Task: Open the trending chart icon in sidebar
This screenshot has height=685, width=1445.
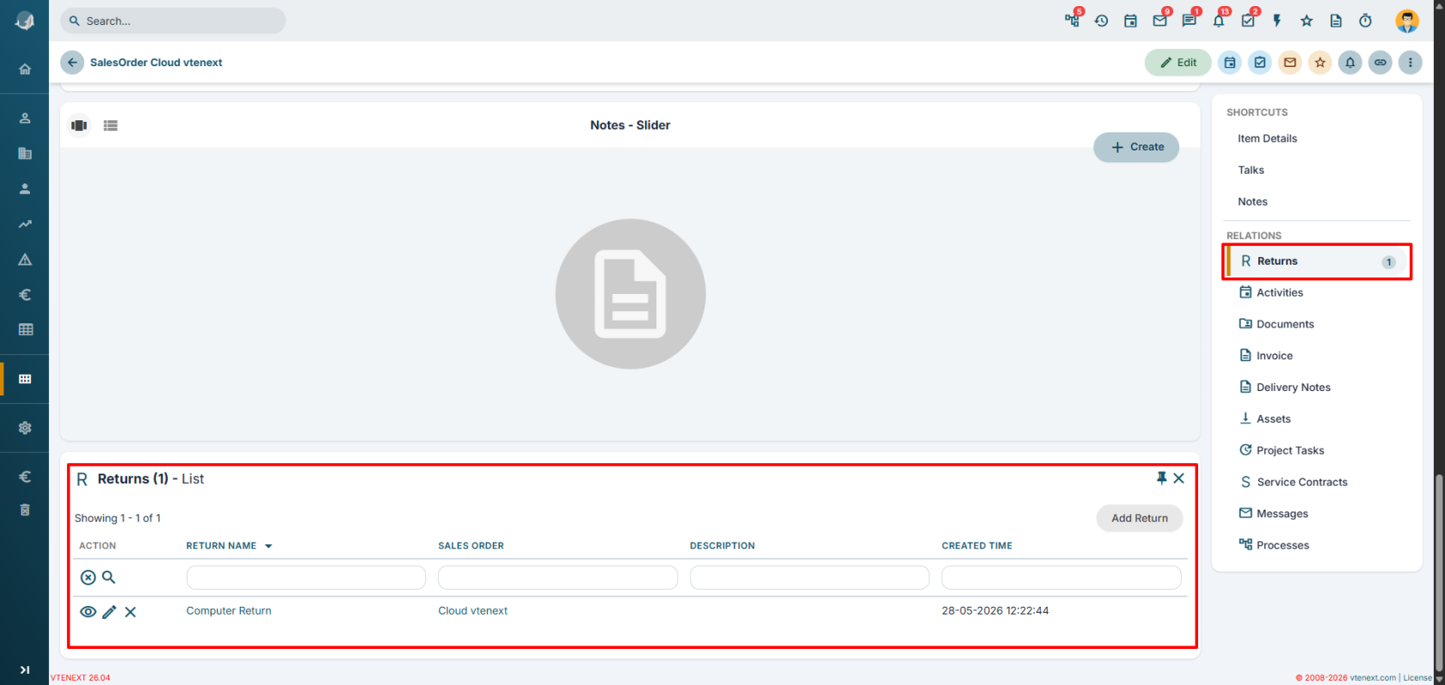Action: (25, 223)
